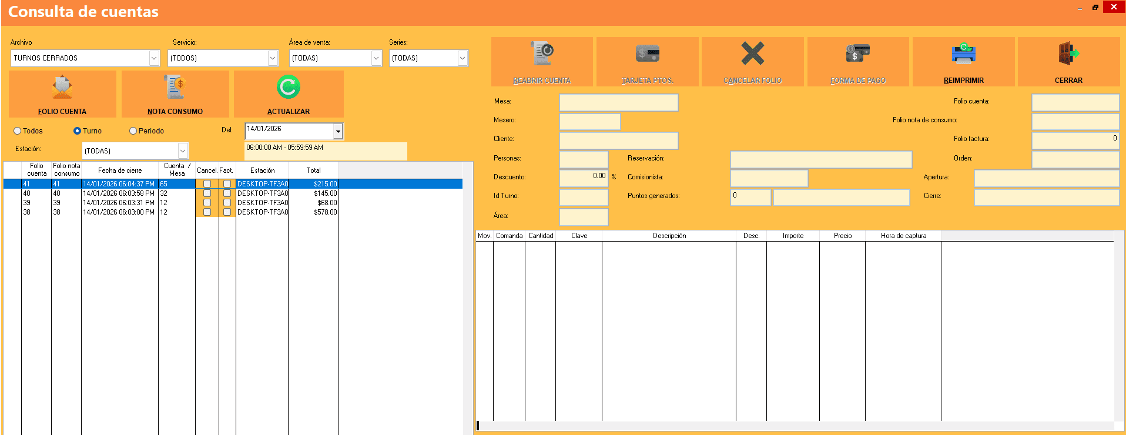The width and height of the screenshot is (1126, 435).
Task: Click the Descripción column header
Action: pos(669,236)
